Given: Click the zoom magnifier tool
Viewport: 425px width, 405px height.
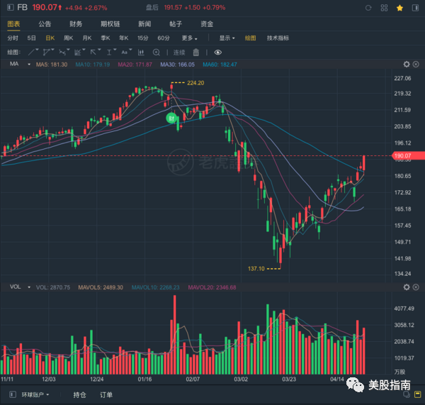Looking at the screenshot, I should 157,52.
